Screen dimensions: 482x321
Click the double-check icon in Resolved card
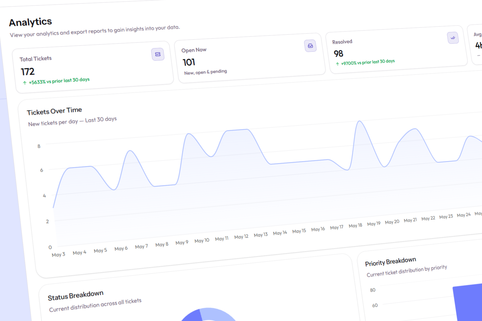pos(453,38)
